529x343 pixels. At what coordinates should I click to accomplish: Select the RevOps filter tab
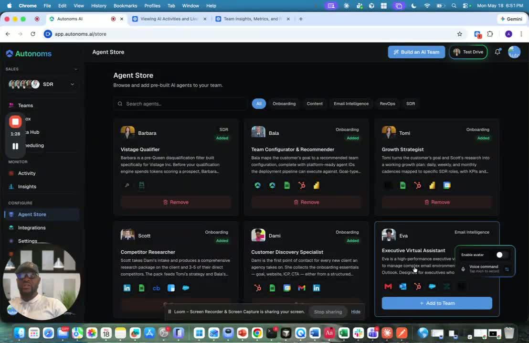(x=387, y=104)
